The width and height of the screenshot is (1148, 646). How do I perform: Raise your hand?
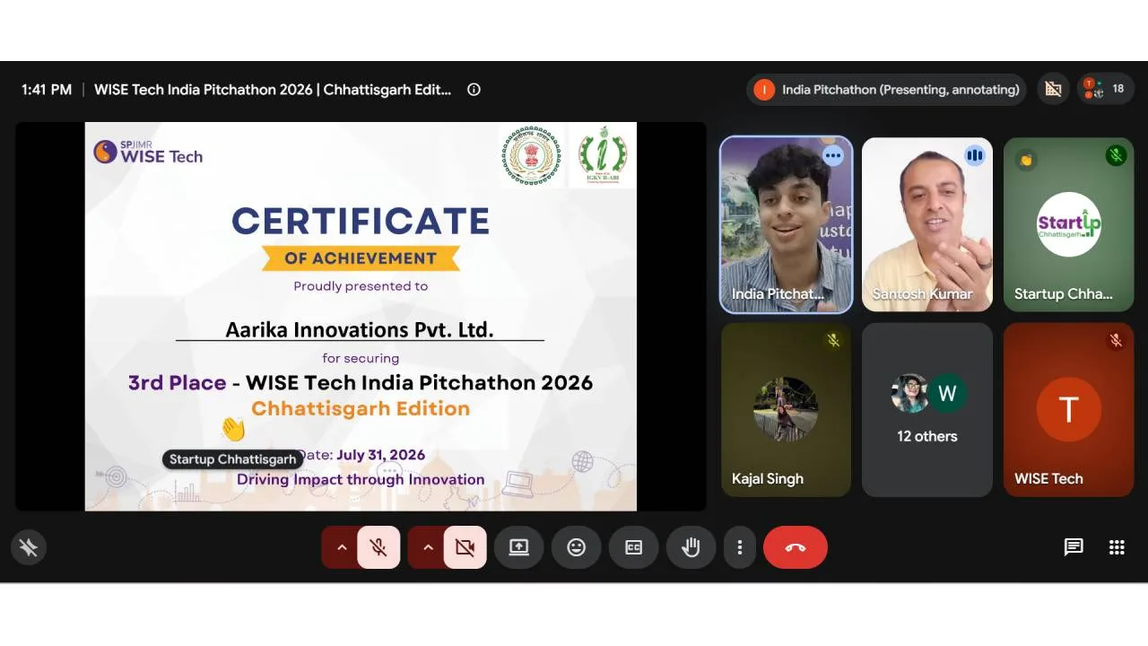[x=691, y=547]
